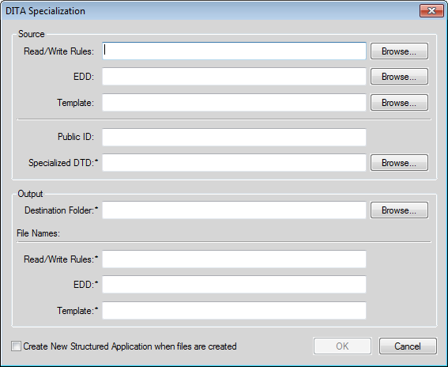Click the Output Read/Write Rules file name field
Image resolution: width=448 pixels, height=367 pixels.
(234, 259)
